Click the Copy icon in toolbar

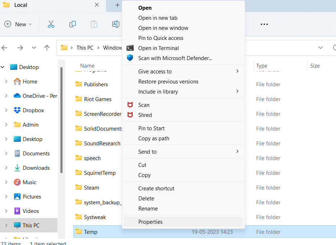73,24
